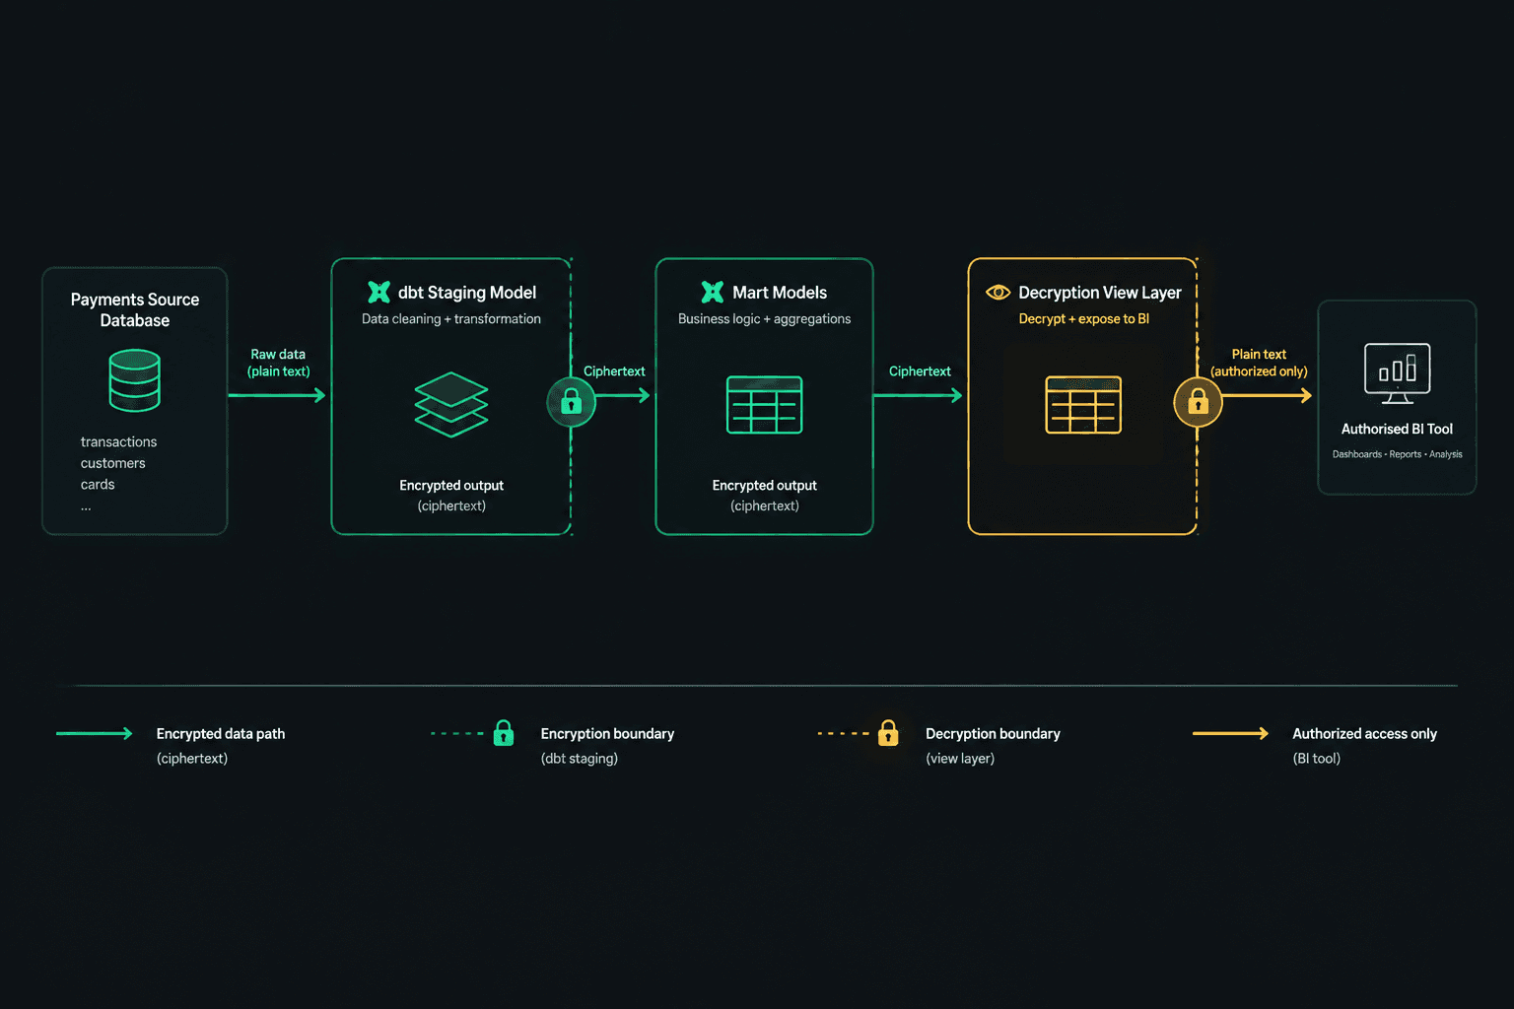
Task: Click "Data cleaning + transformation" subtitle
Action: coord(451,318)
